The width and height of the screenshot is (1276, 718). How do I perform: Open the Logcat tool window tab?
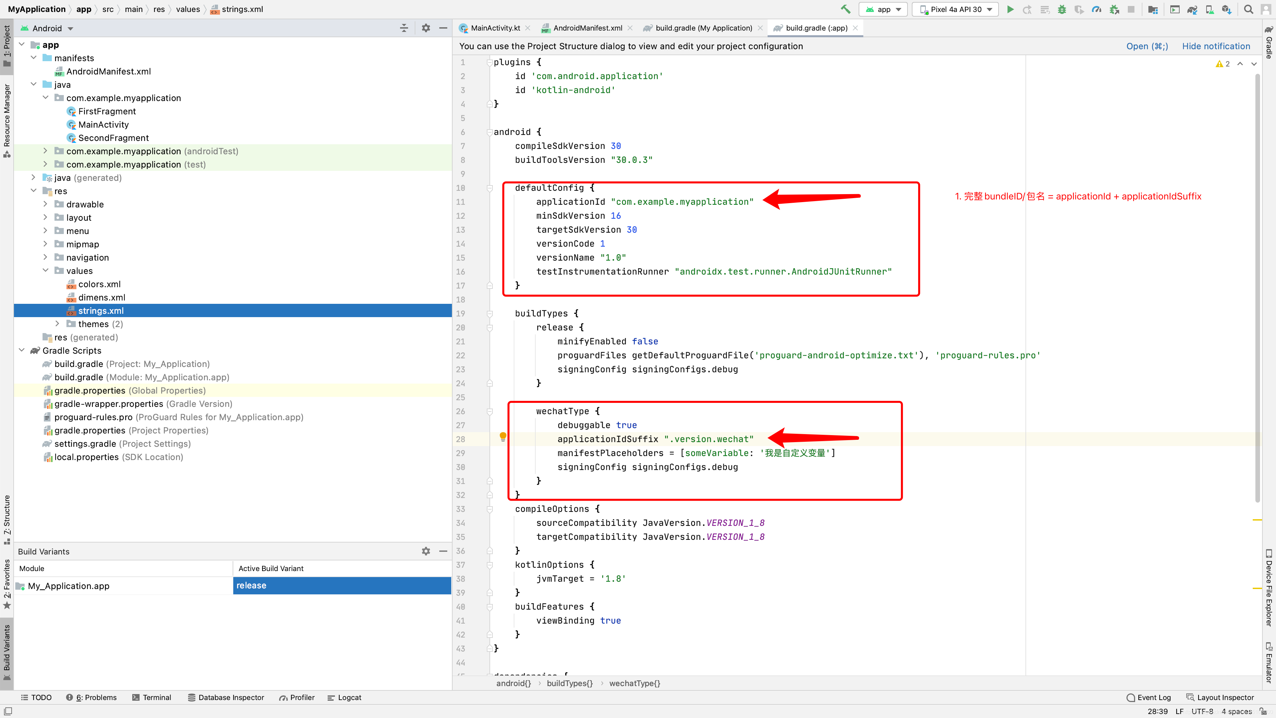[x=344, y=697]
